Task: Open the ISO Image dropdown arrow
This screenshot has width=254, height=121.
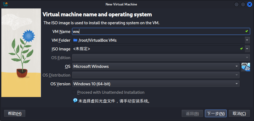Action: pyautogui.click(x=247, y=49)
